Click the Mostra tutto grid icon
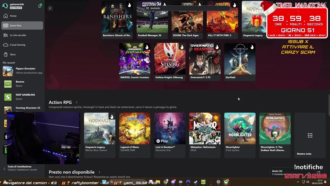This screenshot has height=186, width=330. (310, 135)
